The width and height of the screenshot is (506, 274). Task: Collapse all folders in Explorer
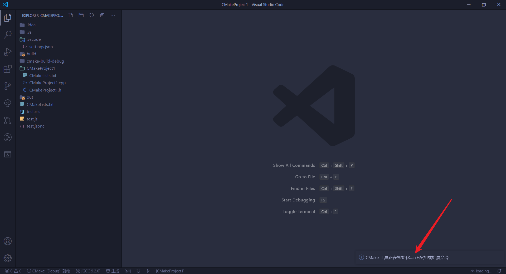tap(102, 15)
